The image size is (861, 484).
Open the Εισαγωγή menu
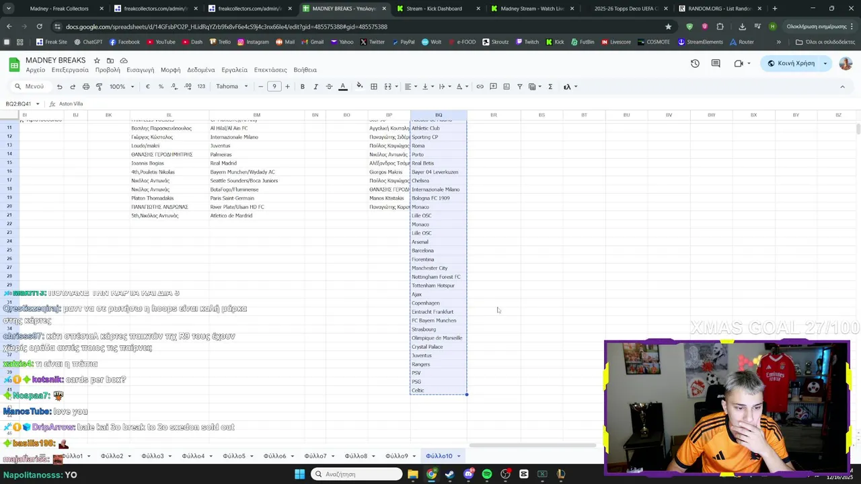tap(141, 70)
